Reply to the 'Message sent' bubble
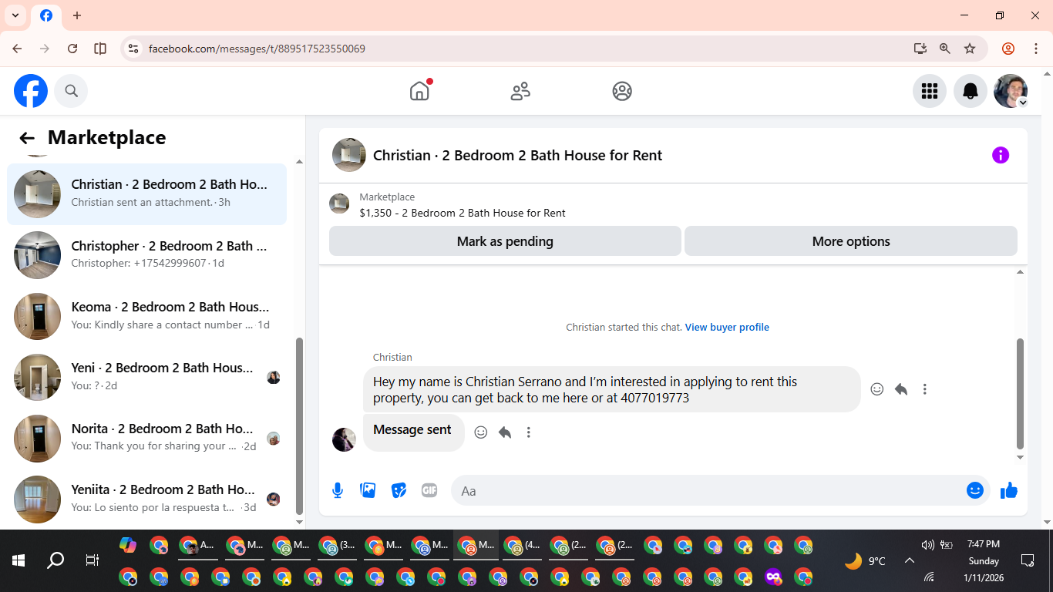 pyautogui.click(x=505, y=432)
